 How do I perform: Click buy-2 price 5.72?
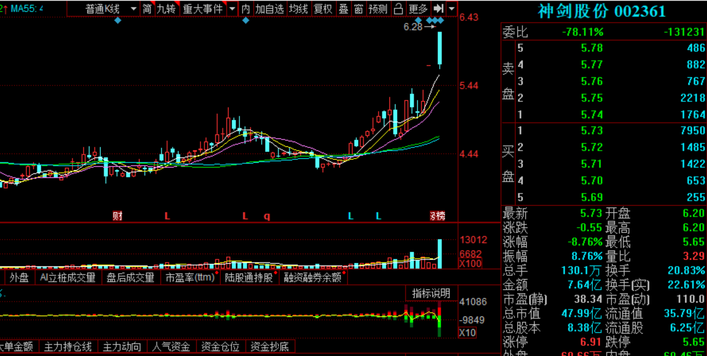pos(591,147)
